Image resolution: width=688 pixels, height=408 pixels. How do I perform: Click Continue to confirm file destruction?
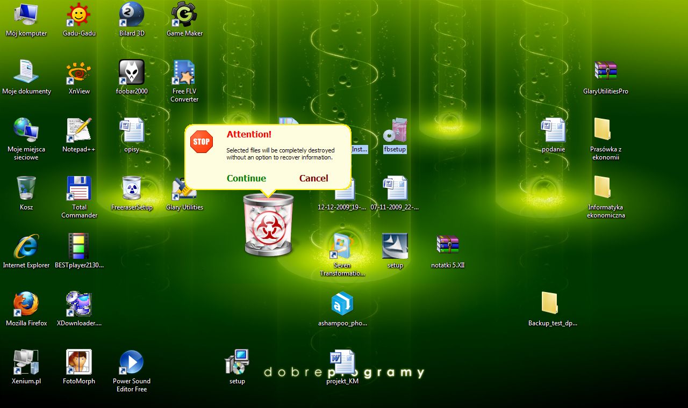(x=246, y=178)
